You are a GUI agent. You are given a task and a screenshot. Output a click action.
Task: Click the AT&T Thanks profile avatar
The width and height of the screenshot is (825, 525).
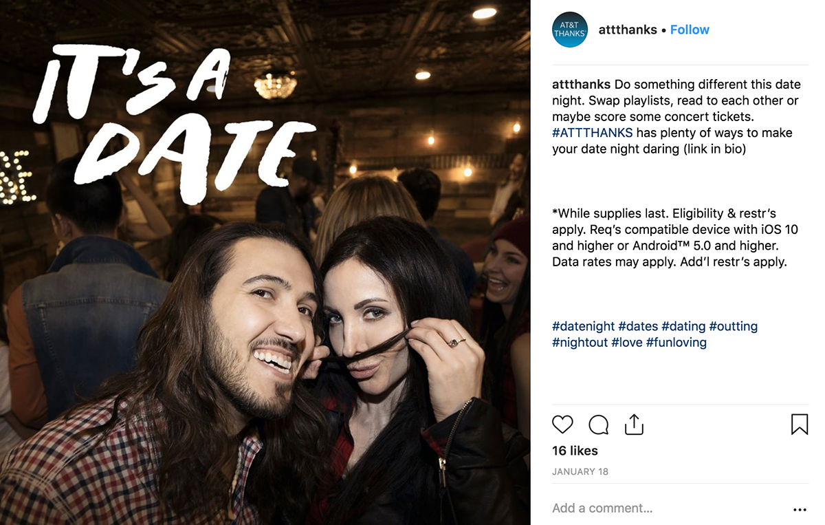coord(570,30)
